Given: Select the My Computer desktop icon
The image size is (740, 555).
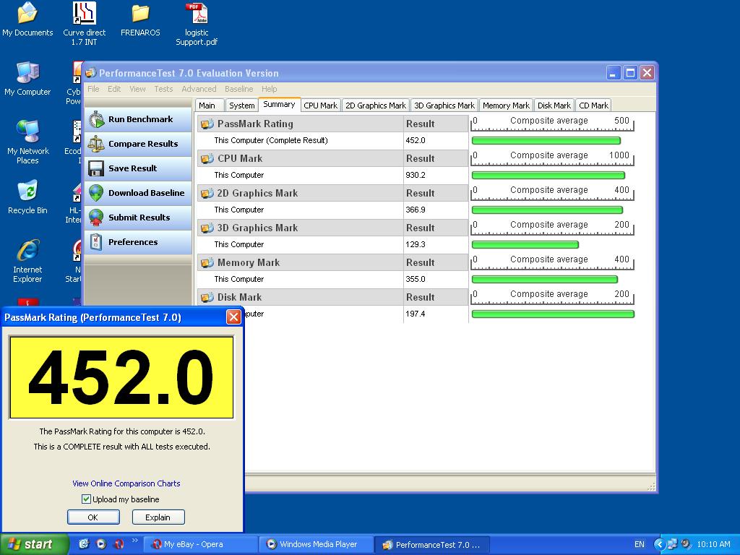Looking at the screenshot, I should point(27,73).
